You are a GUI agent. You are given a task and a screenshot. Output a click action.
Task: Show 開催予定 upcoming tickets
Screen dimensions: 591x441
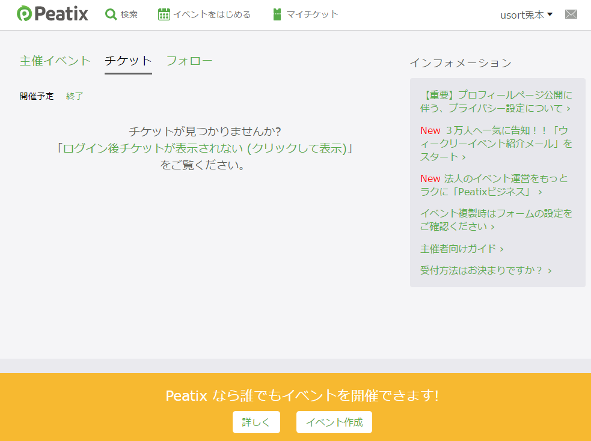(x=37, y=96)
